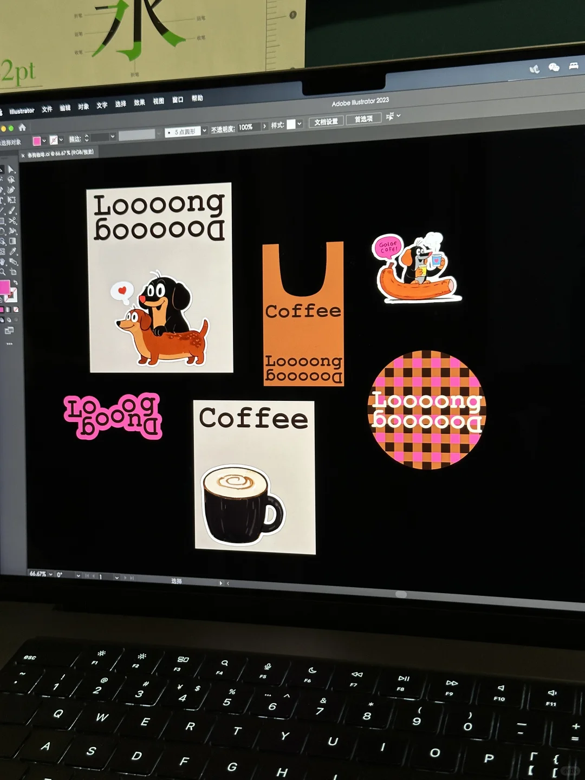The width and height of the screenshot is (585, 780).
Task: Select the Shape Builder warp tool
Action: point(12,231)
